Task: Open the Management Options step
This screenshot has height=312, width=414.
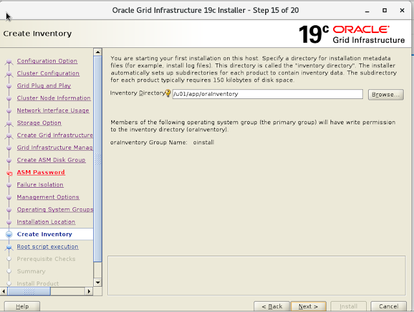Action: click(x=48, y=197)
